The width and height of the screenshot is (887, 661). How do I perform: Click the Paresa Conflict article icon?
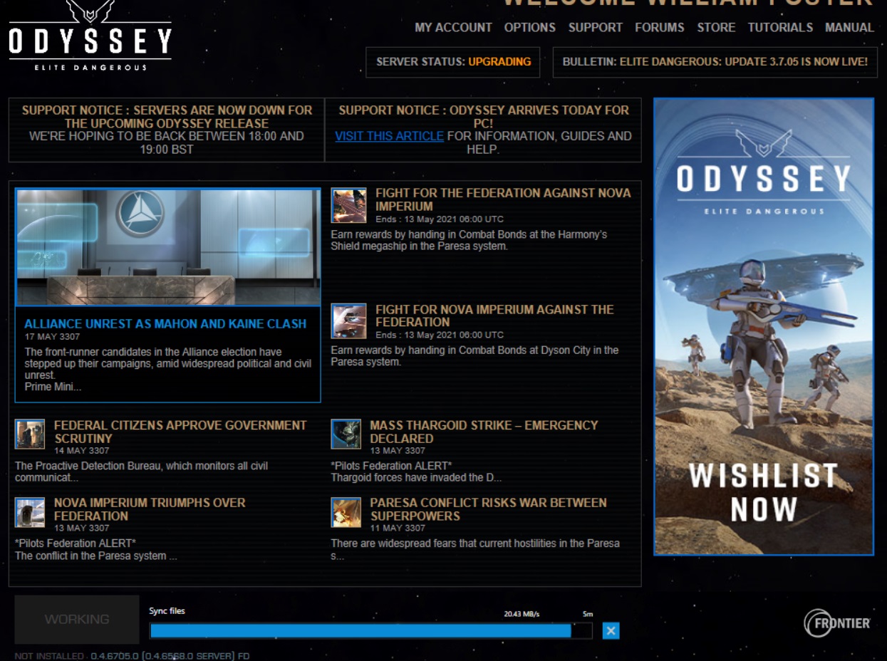pos(346,512)
